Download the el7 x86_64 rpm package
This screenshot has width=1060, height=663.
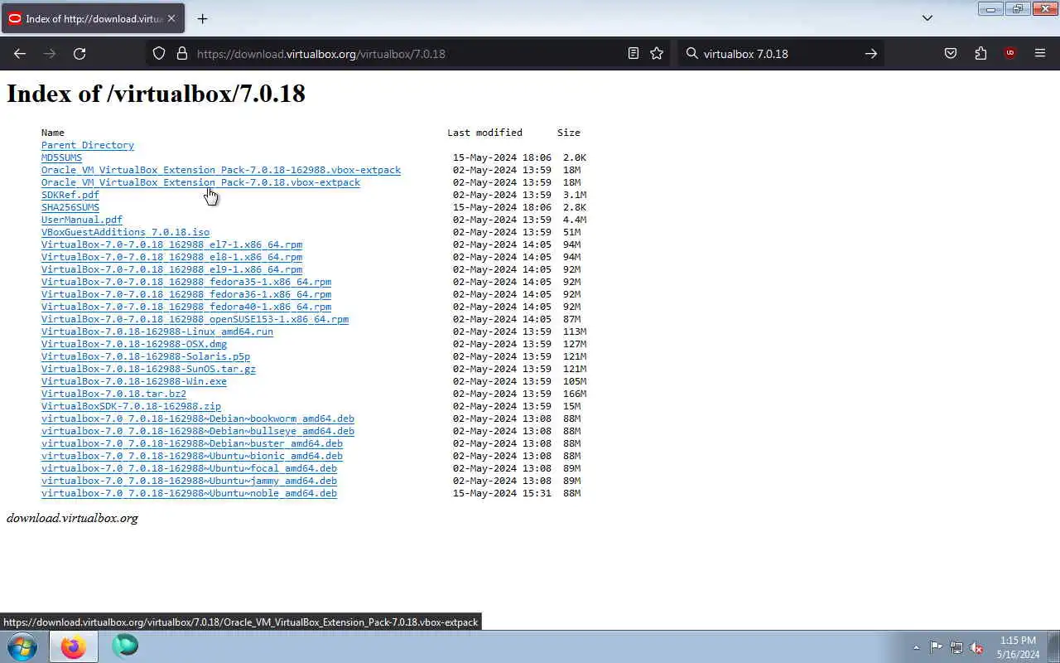pyautogui.click(x=171, y=244)
